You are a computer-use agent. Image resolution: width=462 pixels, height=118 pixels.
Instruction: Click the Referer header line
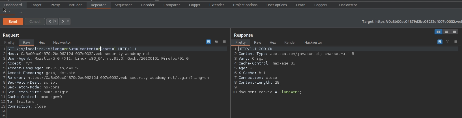[108, 77]
